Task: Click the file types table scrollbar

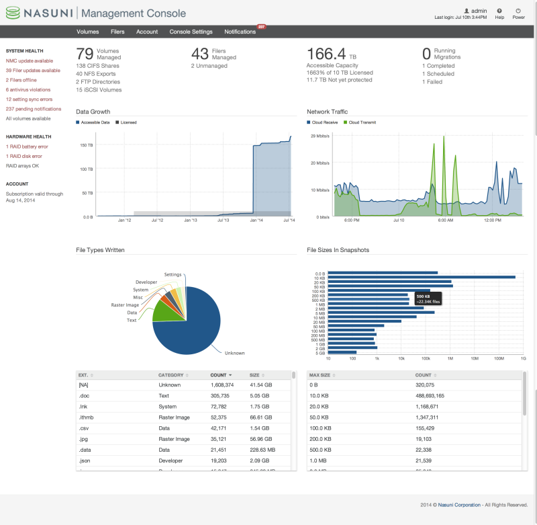Action: 293,375
